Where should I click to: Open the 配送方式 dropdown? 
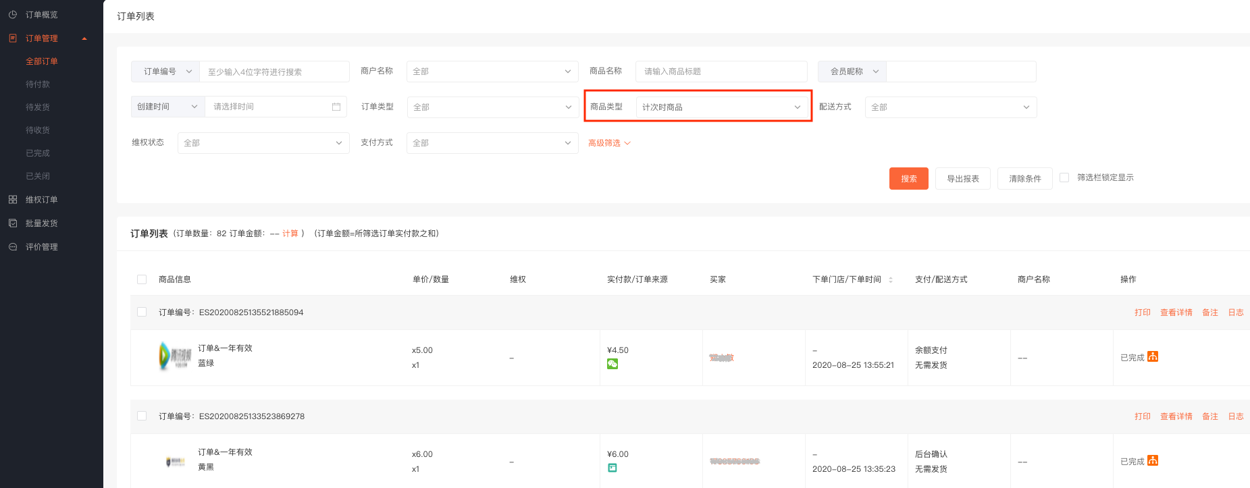[950, 107]
